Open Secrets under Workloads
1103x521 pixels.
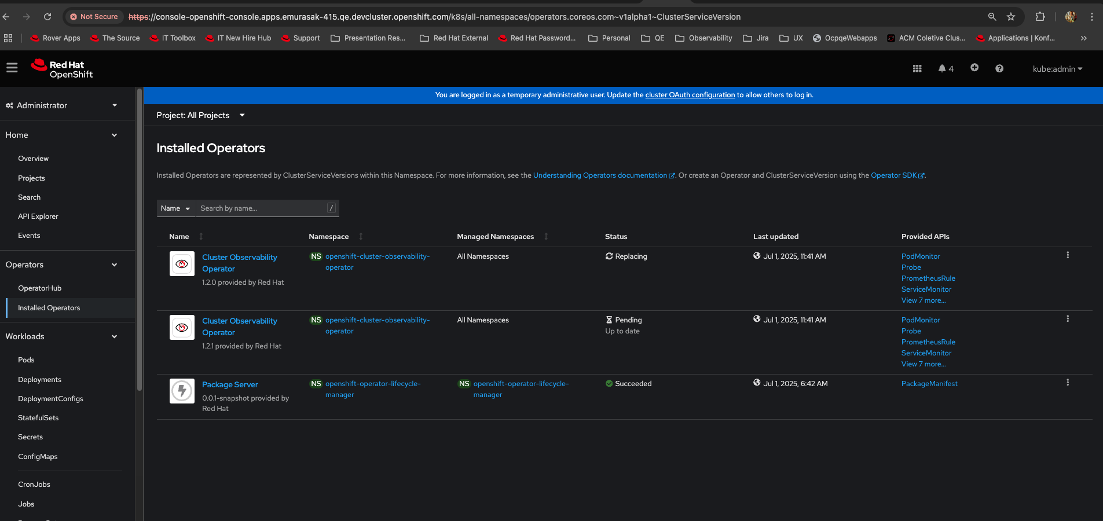tap(30, 437)
